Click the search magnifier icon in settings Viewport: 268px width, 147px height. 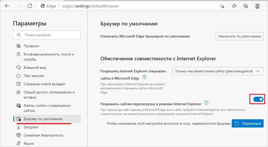(19, 35)
